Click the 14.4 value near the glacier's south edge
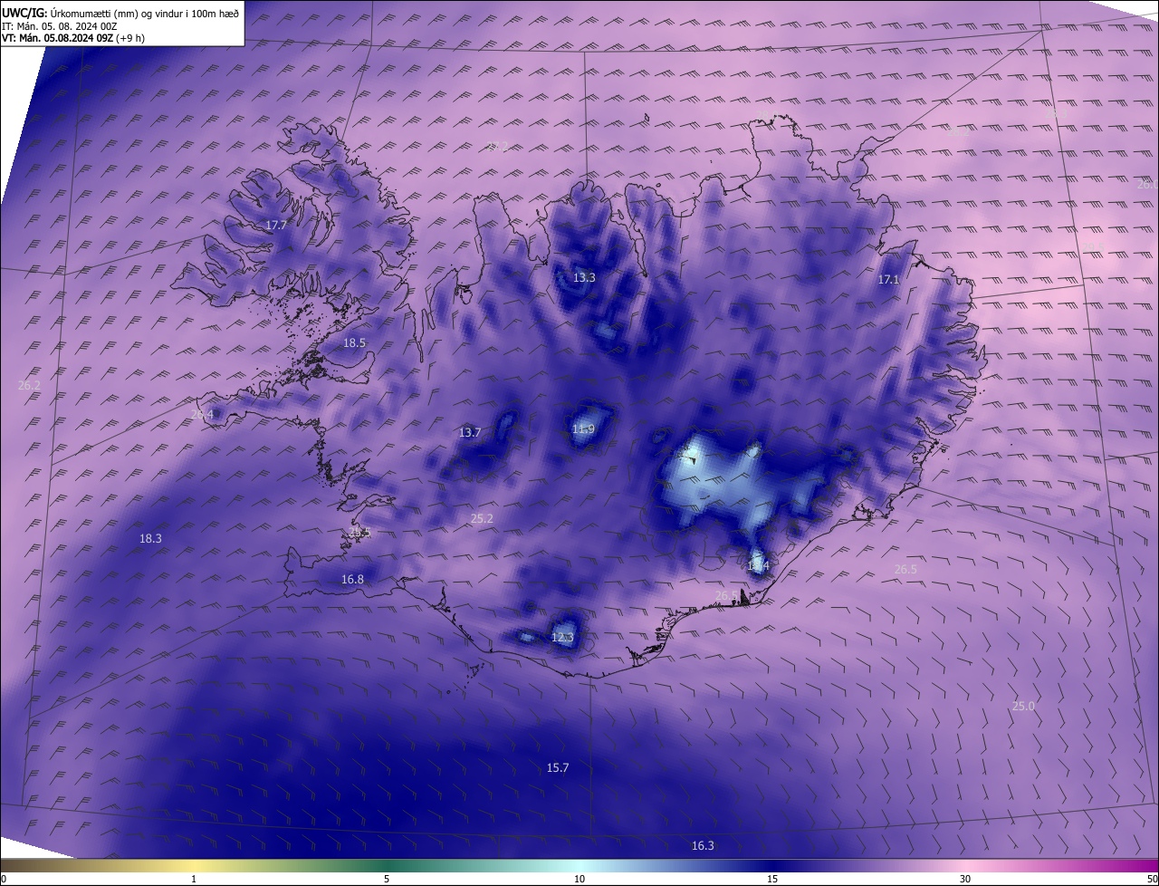The width and height of the screenshot is (1159, 886). point(758,566)
